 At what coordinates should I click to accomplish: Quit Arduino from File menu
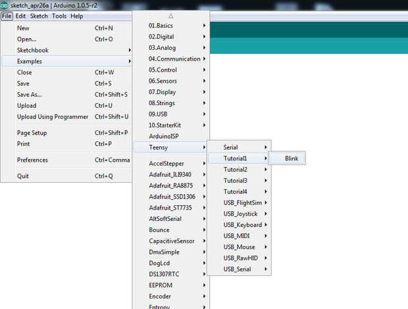(66, 176)
